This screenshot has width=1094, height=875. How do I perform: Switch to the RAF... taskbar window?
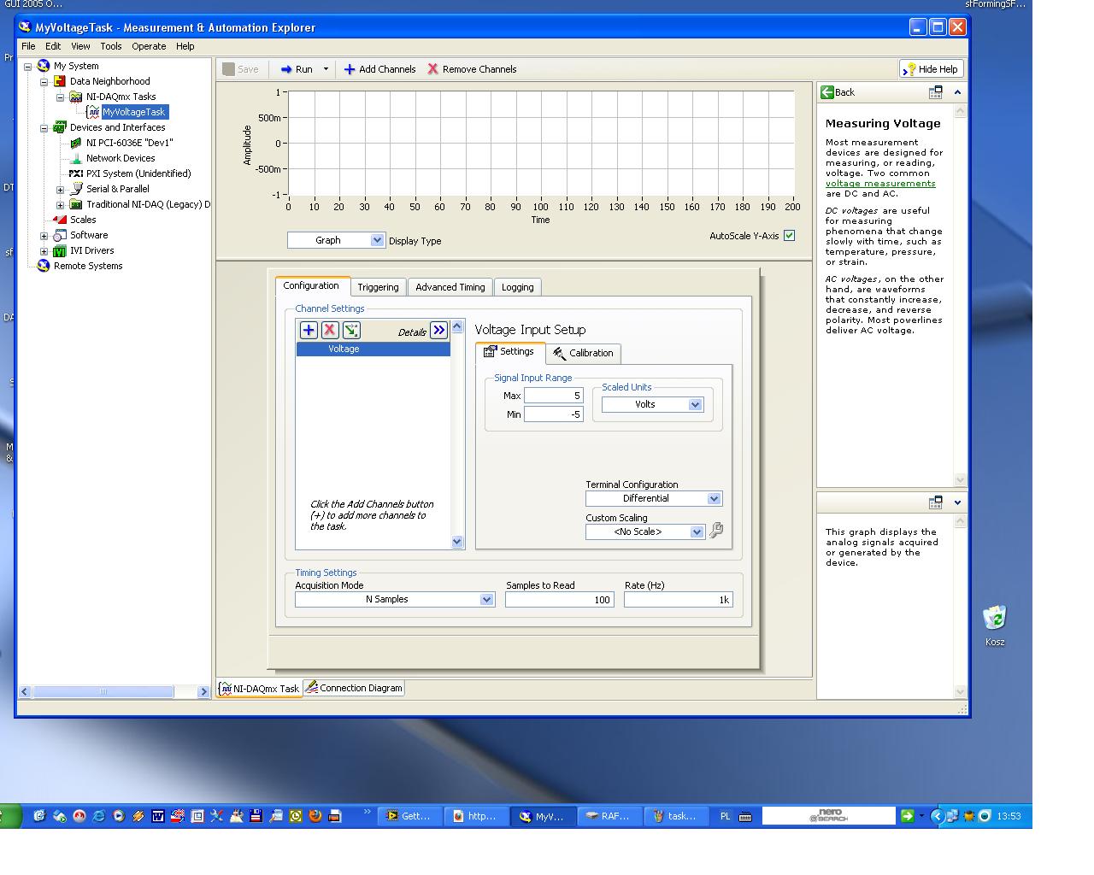tap(609, 816)
